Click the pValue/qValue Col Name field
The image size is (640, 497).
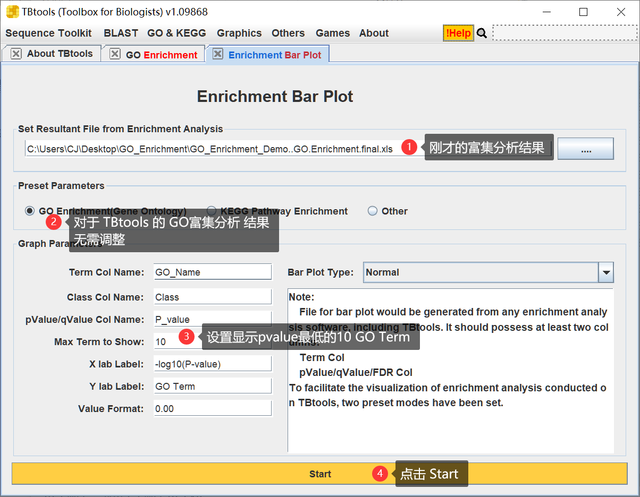pos(213,319)
